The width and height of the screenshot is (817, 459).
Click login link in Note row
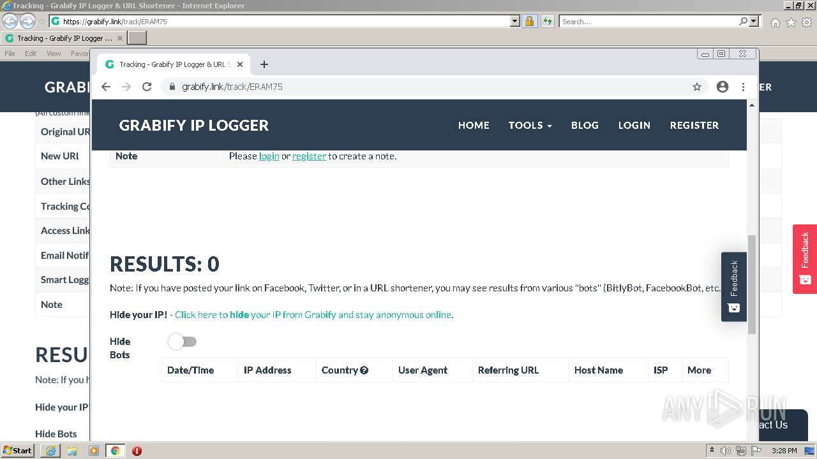point(269,156)
